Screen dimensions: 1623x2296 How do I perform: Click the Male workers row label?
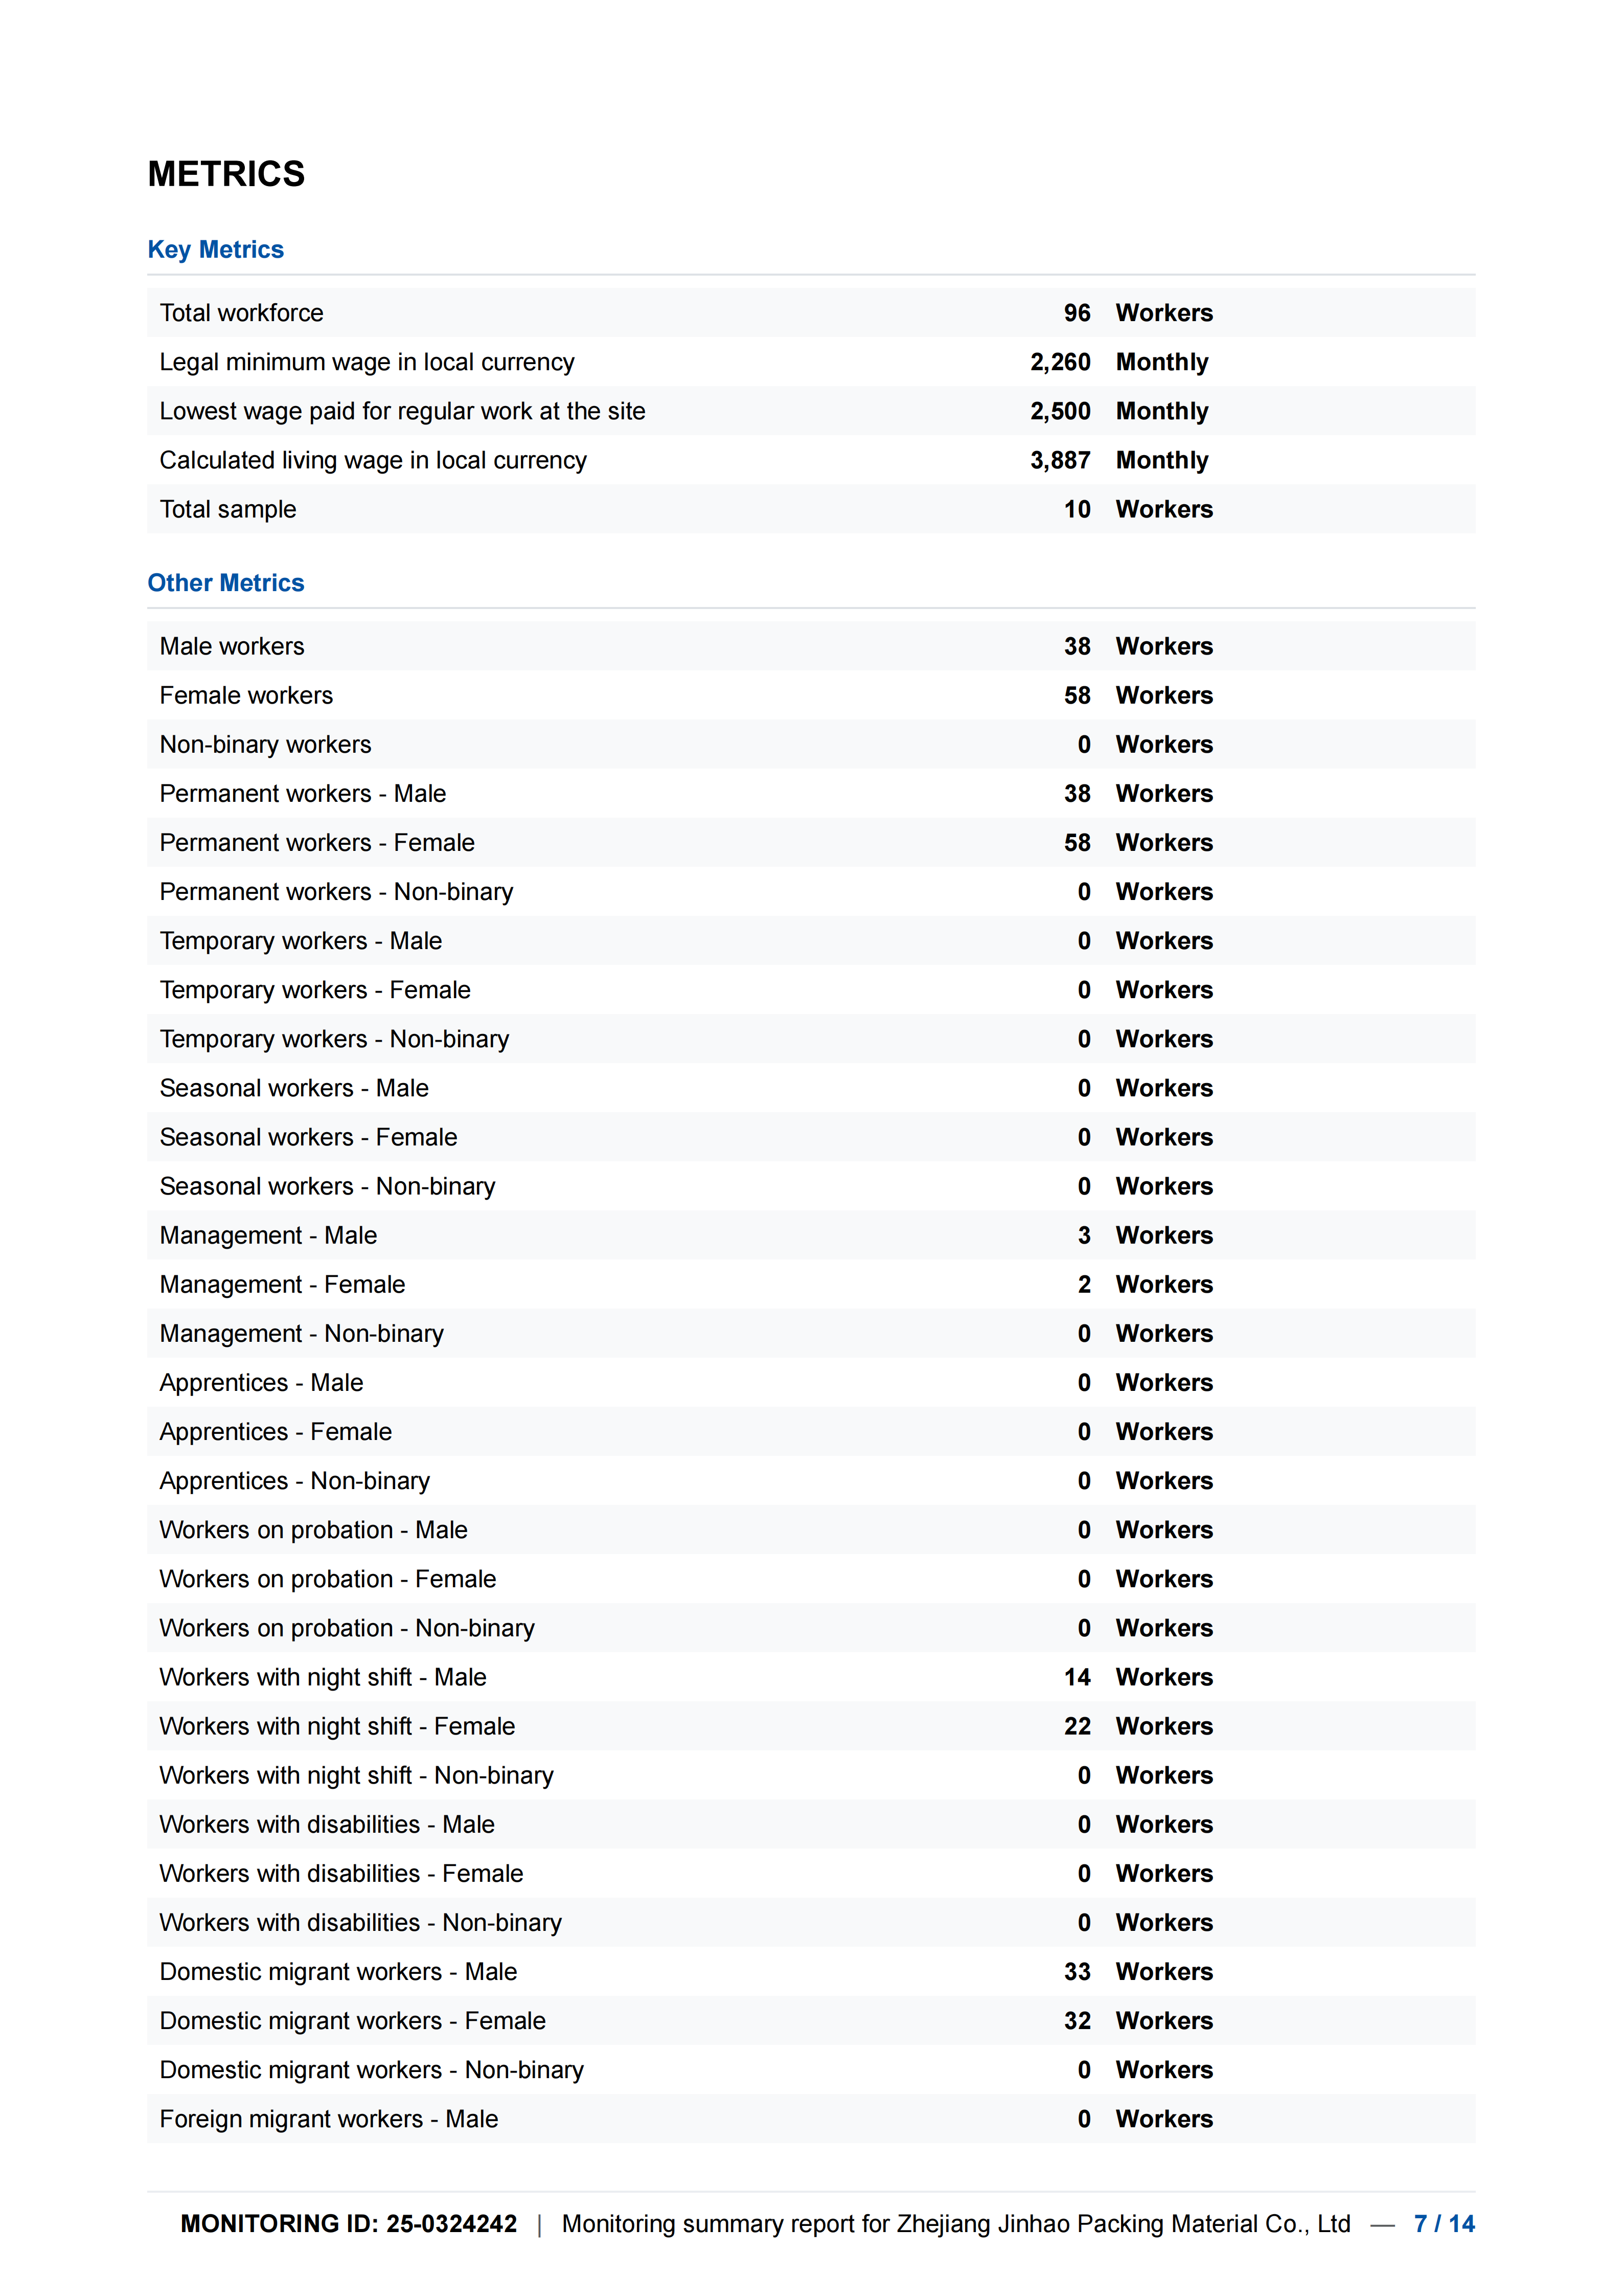point(232,646)
